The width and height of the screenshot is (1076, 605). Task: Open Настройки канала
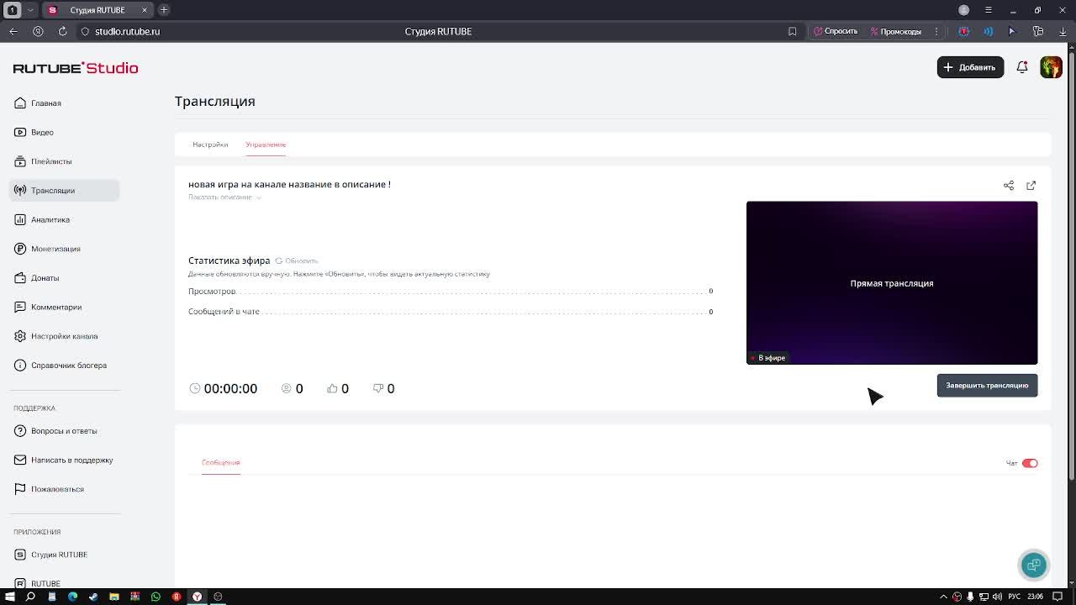pos(56,336)
